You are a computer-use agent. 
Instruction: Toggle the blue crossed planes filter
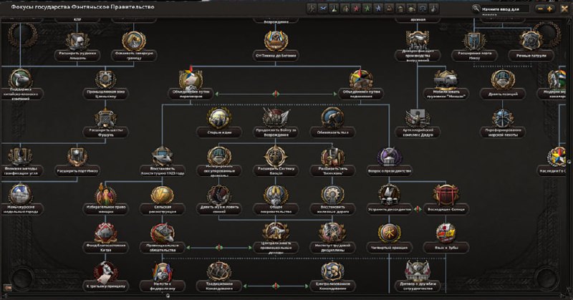click(323, 9)
